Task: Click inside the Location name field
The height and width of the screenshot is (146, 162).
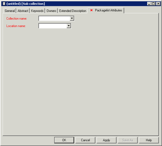Action: [52, 26]
